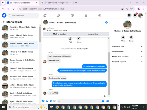Open Facebook home via the logo
Image resolution: width=147 pixels, height=110 pixels.
coord(4,15)
